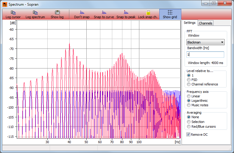The width and height of the screenshot is (234, 153).
Task: Uncheck the Remove DC checkbox
Action: pyautogui.click(x=188, y=135)
